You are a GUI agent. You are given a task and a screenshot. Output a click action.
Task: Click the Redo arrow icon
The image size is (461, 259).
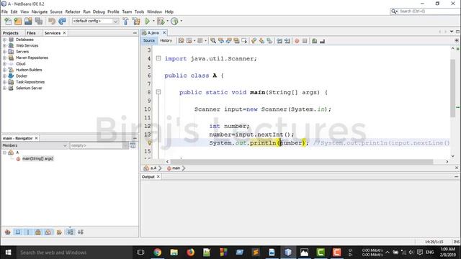(62, 21)
